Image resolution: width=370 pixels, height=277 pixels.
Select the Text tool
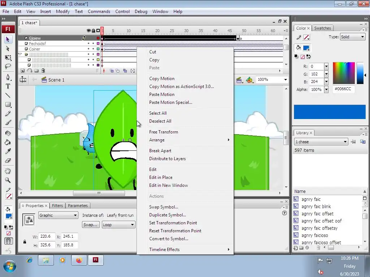[8, 86]
